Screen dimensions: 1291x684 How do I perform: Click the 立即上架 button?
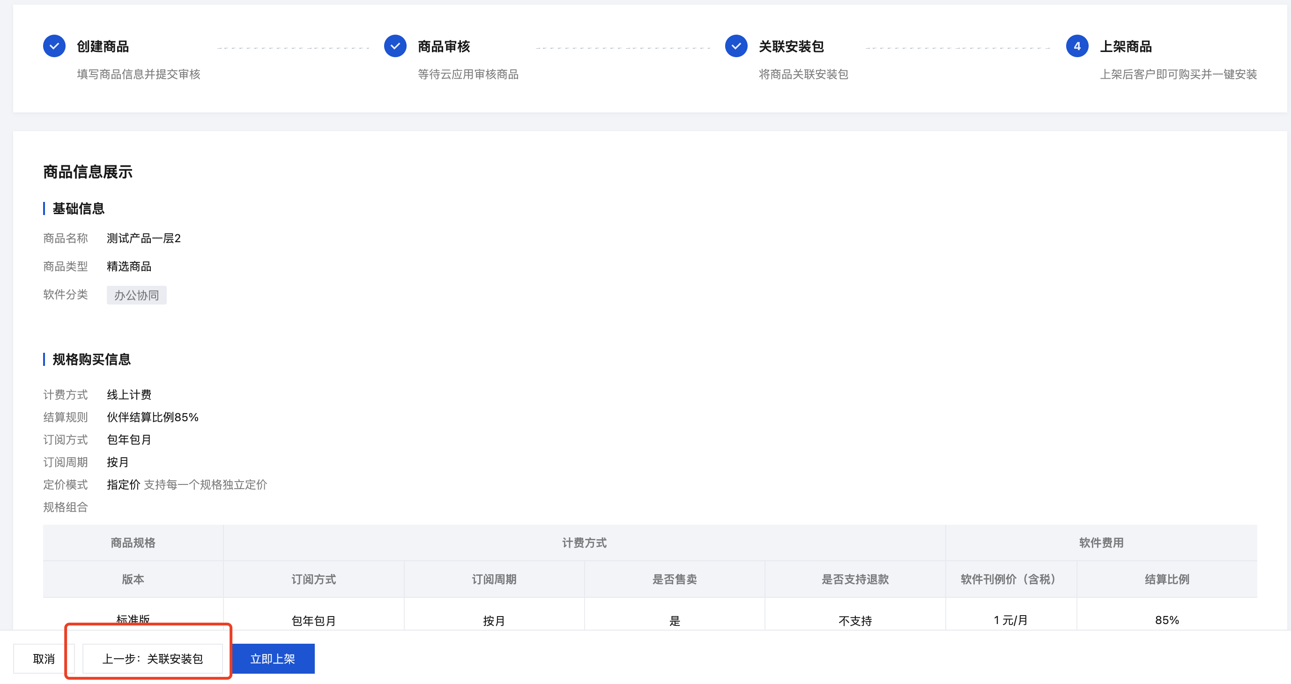[273, 658]
